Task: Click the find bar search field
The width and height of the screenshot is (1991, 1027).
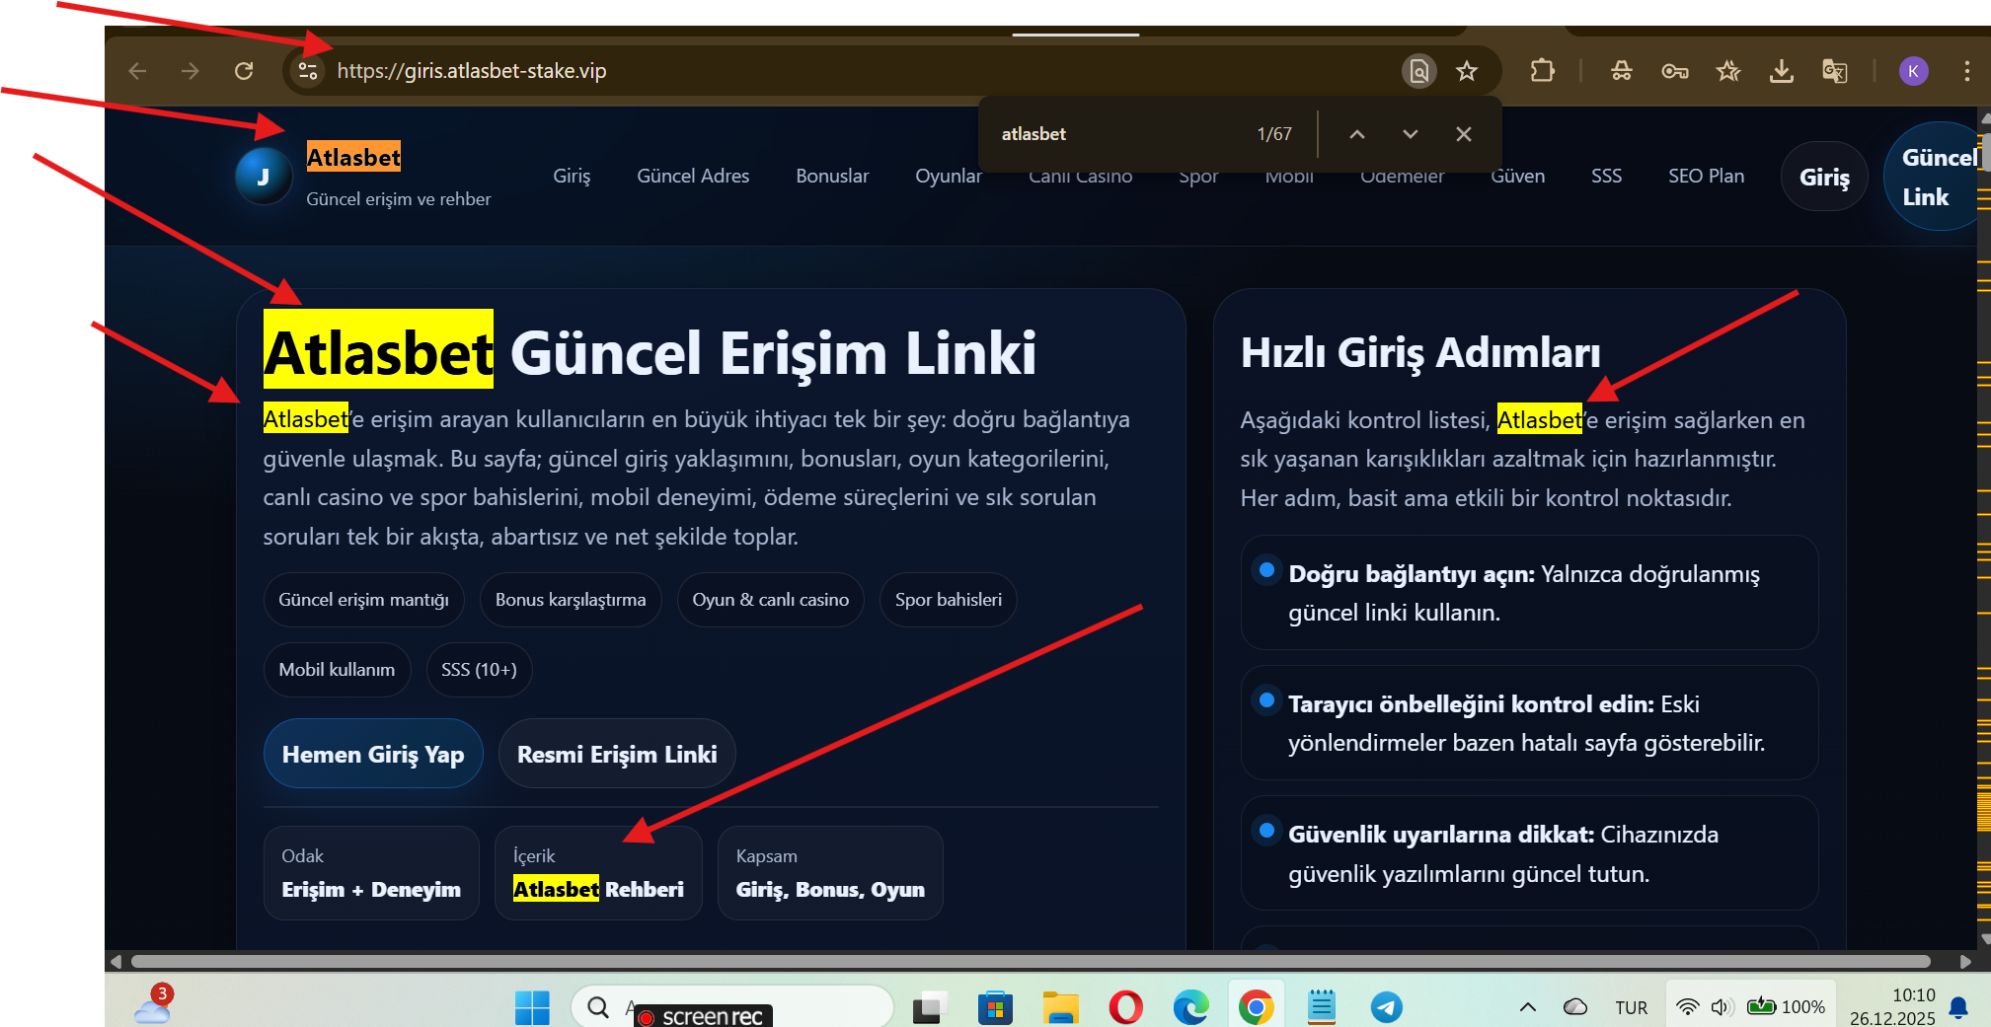Action: 1120,134
